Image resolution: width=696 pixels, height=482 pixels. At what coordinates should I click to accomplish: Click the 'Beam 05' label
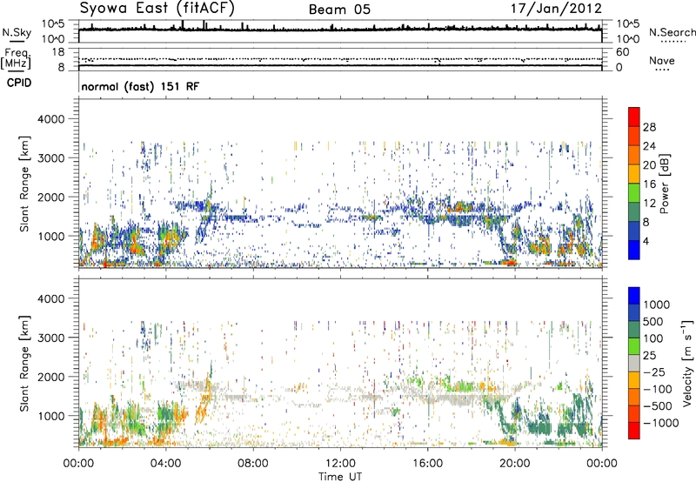[339, 10]
